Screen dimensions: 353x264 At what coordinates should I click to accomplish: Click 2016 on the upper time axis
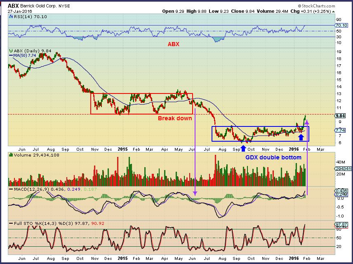(x=294, y=150)
